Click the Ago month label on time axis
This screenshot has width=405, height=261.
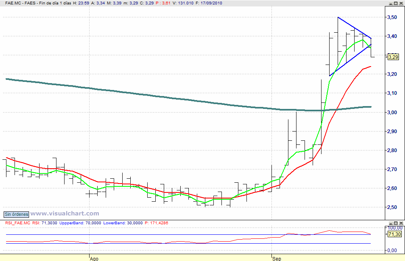[94, 259]
